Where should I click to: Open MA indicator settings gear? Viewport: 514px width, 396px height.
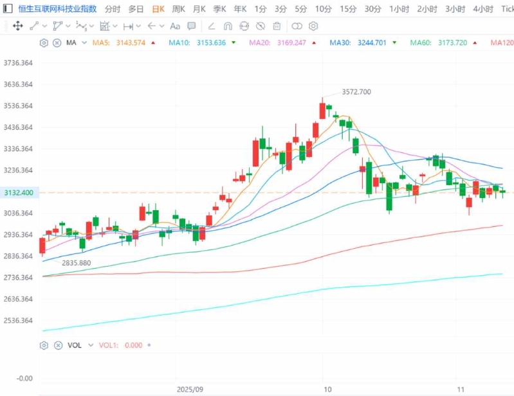pyautogui.click(x=44, y=43)
